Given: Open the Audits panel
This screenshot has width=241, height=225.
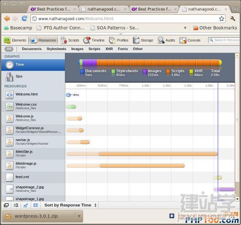Looking at the screenshot, I should [x=166, y=40].
